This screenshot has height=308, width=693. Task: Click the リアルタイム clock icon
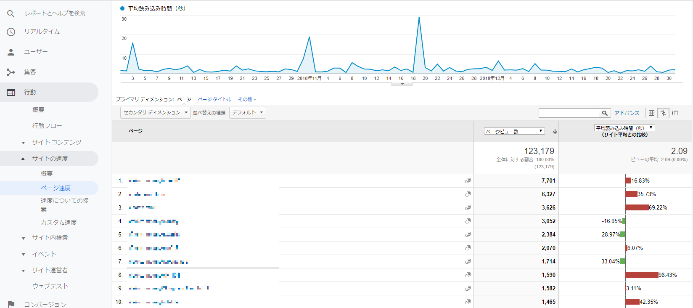click(11, 32)
